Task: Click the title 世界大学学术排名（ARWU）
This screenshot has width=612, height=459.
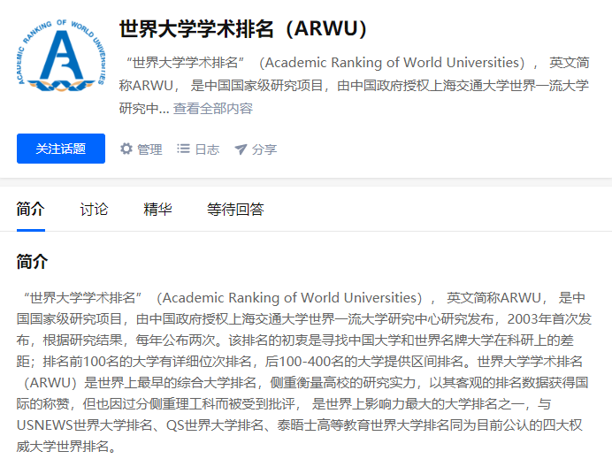Action: 243,28
